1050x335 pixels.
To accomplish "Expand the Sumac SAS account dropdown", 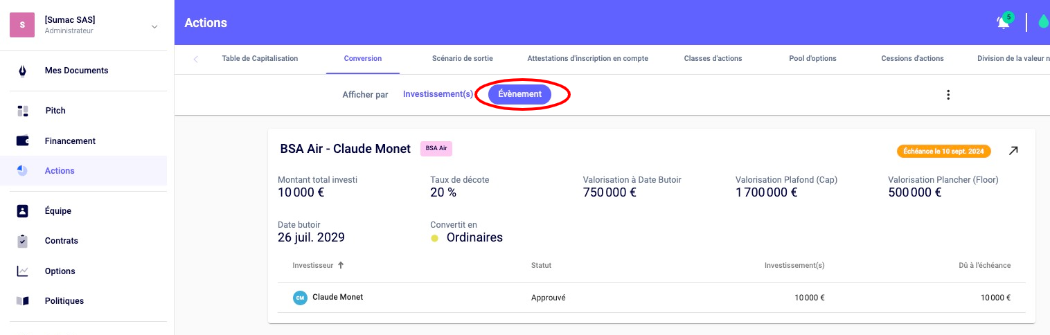I will (x=154, y=26).
